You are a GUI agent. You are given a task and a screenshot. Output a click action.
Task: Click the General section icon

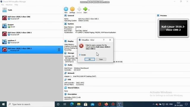click(x=66, y=16)
